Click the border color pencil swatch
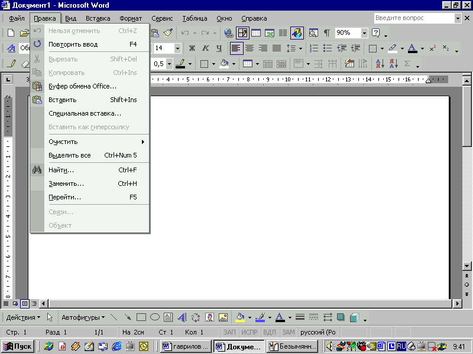Image resolution: width=473 pixels, height=354 pixels. pos(180,64)
